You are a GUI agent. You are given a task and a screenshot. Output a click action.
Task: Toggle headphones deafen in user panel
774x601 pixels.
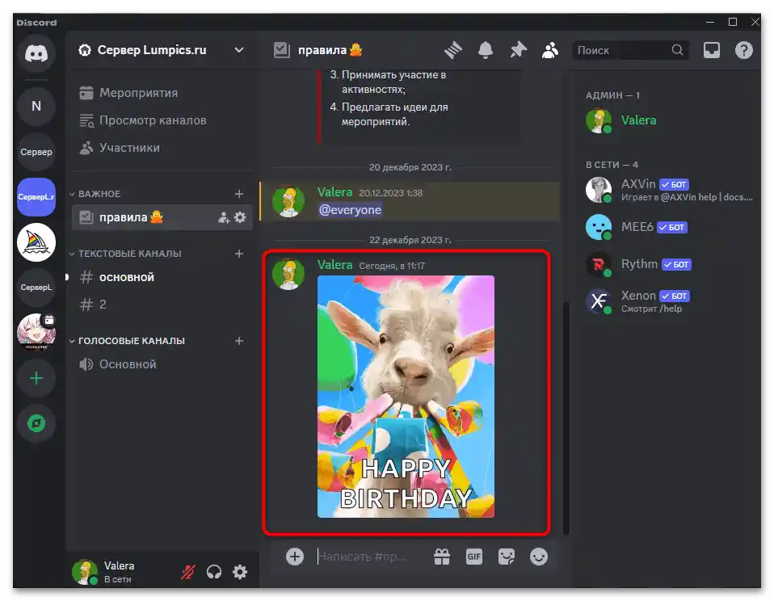pos(214,572)
